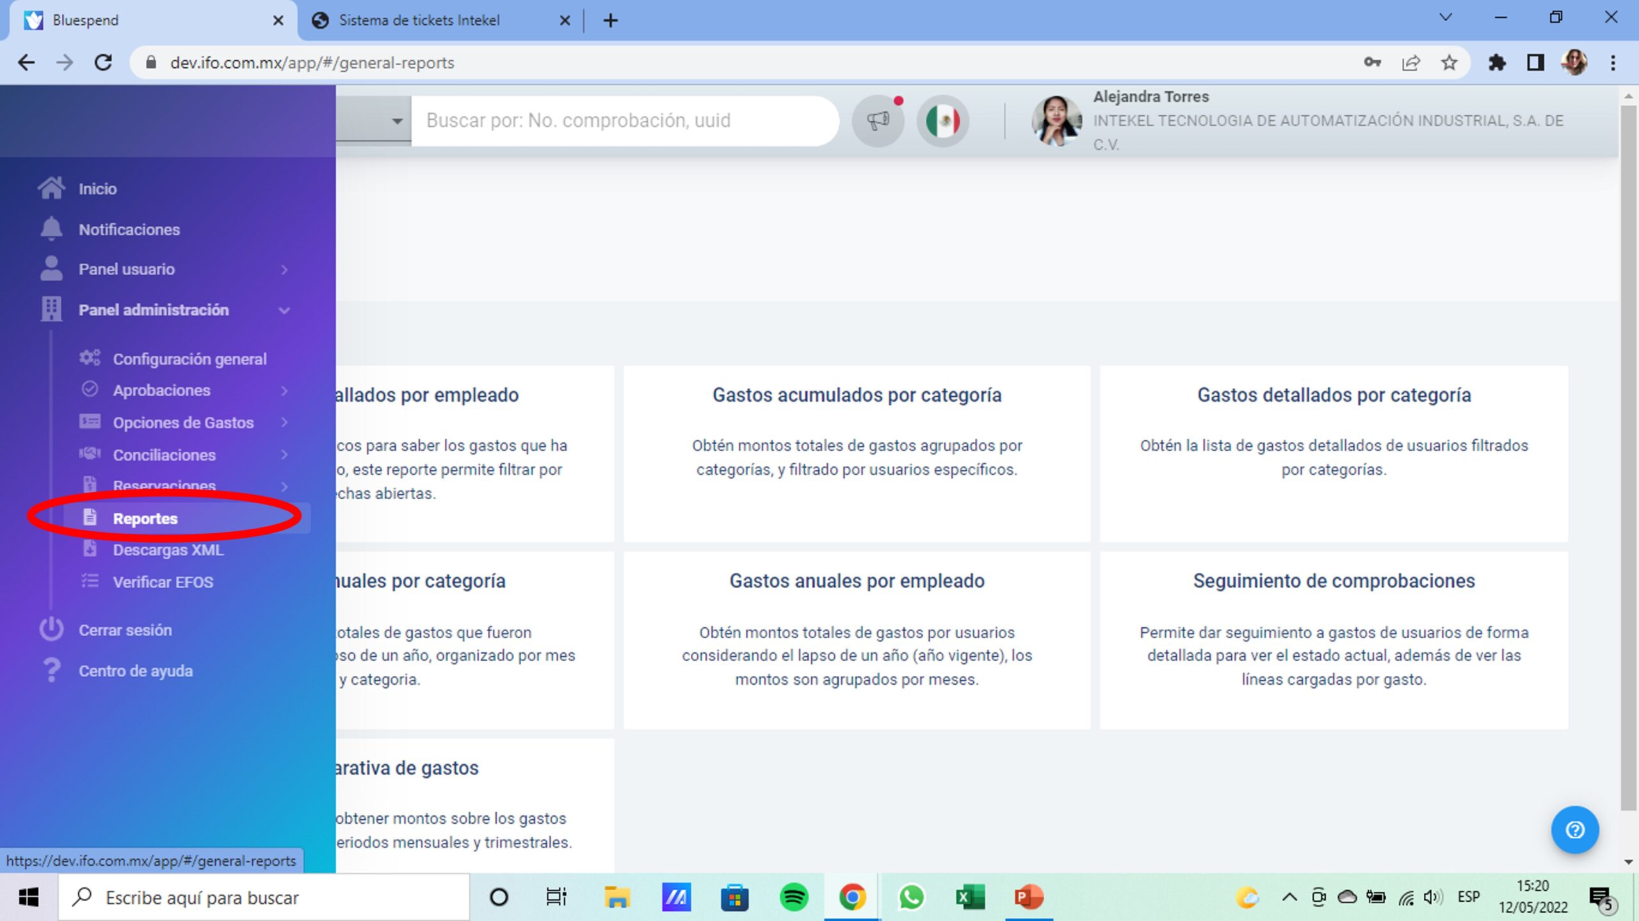
Task: Open Spotify from the taskbar
Action: (x=794, y=897)
